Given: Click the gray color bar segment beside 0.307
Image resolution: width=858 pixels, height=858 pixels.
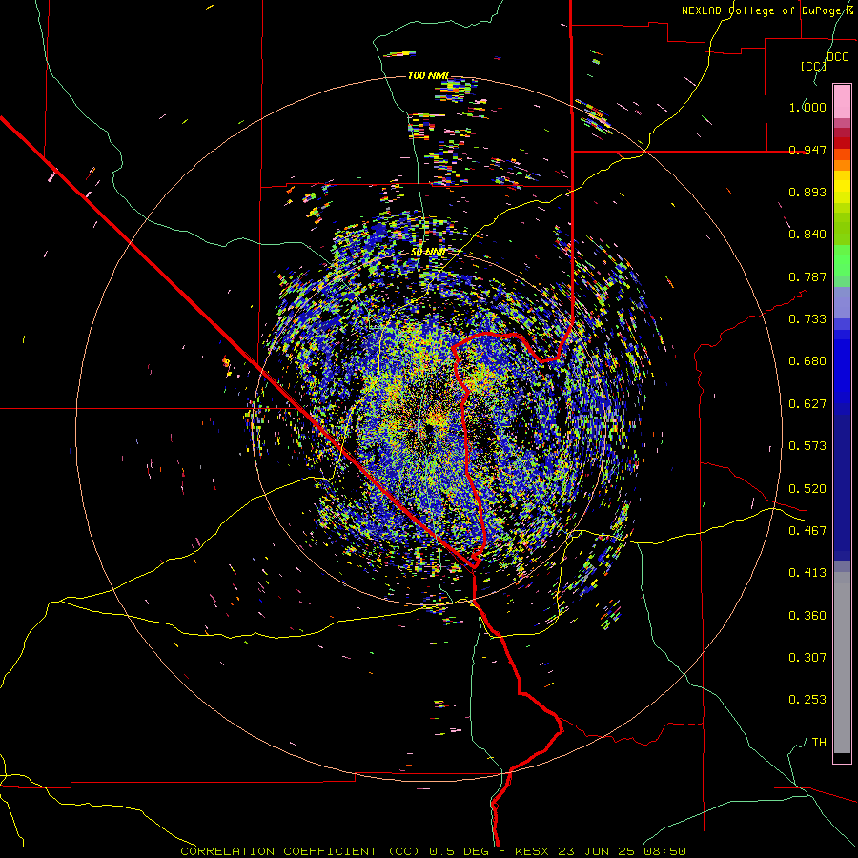Looking at the screenshot, I should pyautogui.click(x=842, y=663).
